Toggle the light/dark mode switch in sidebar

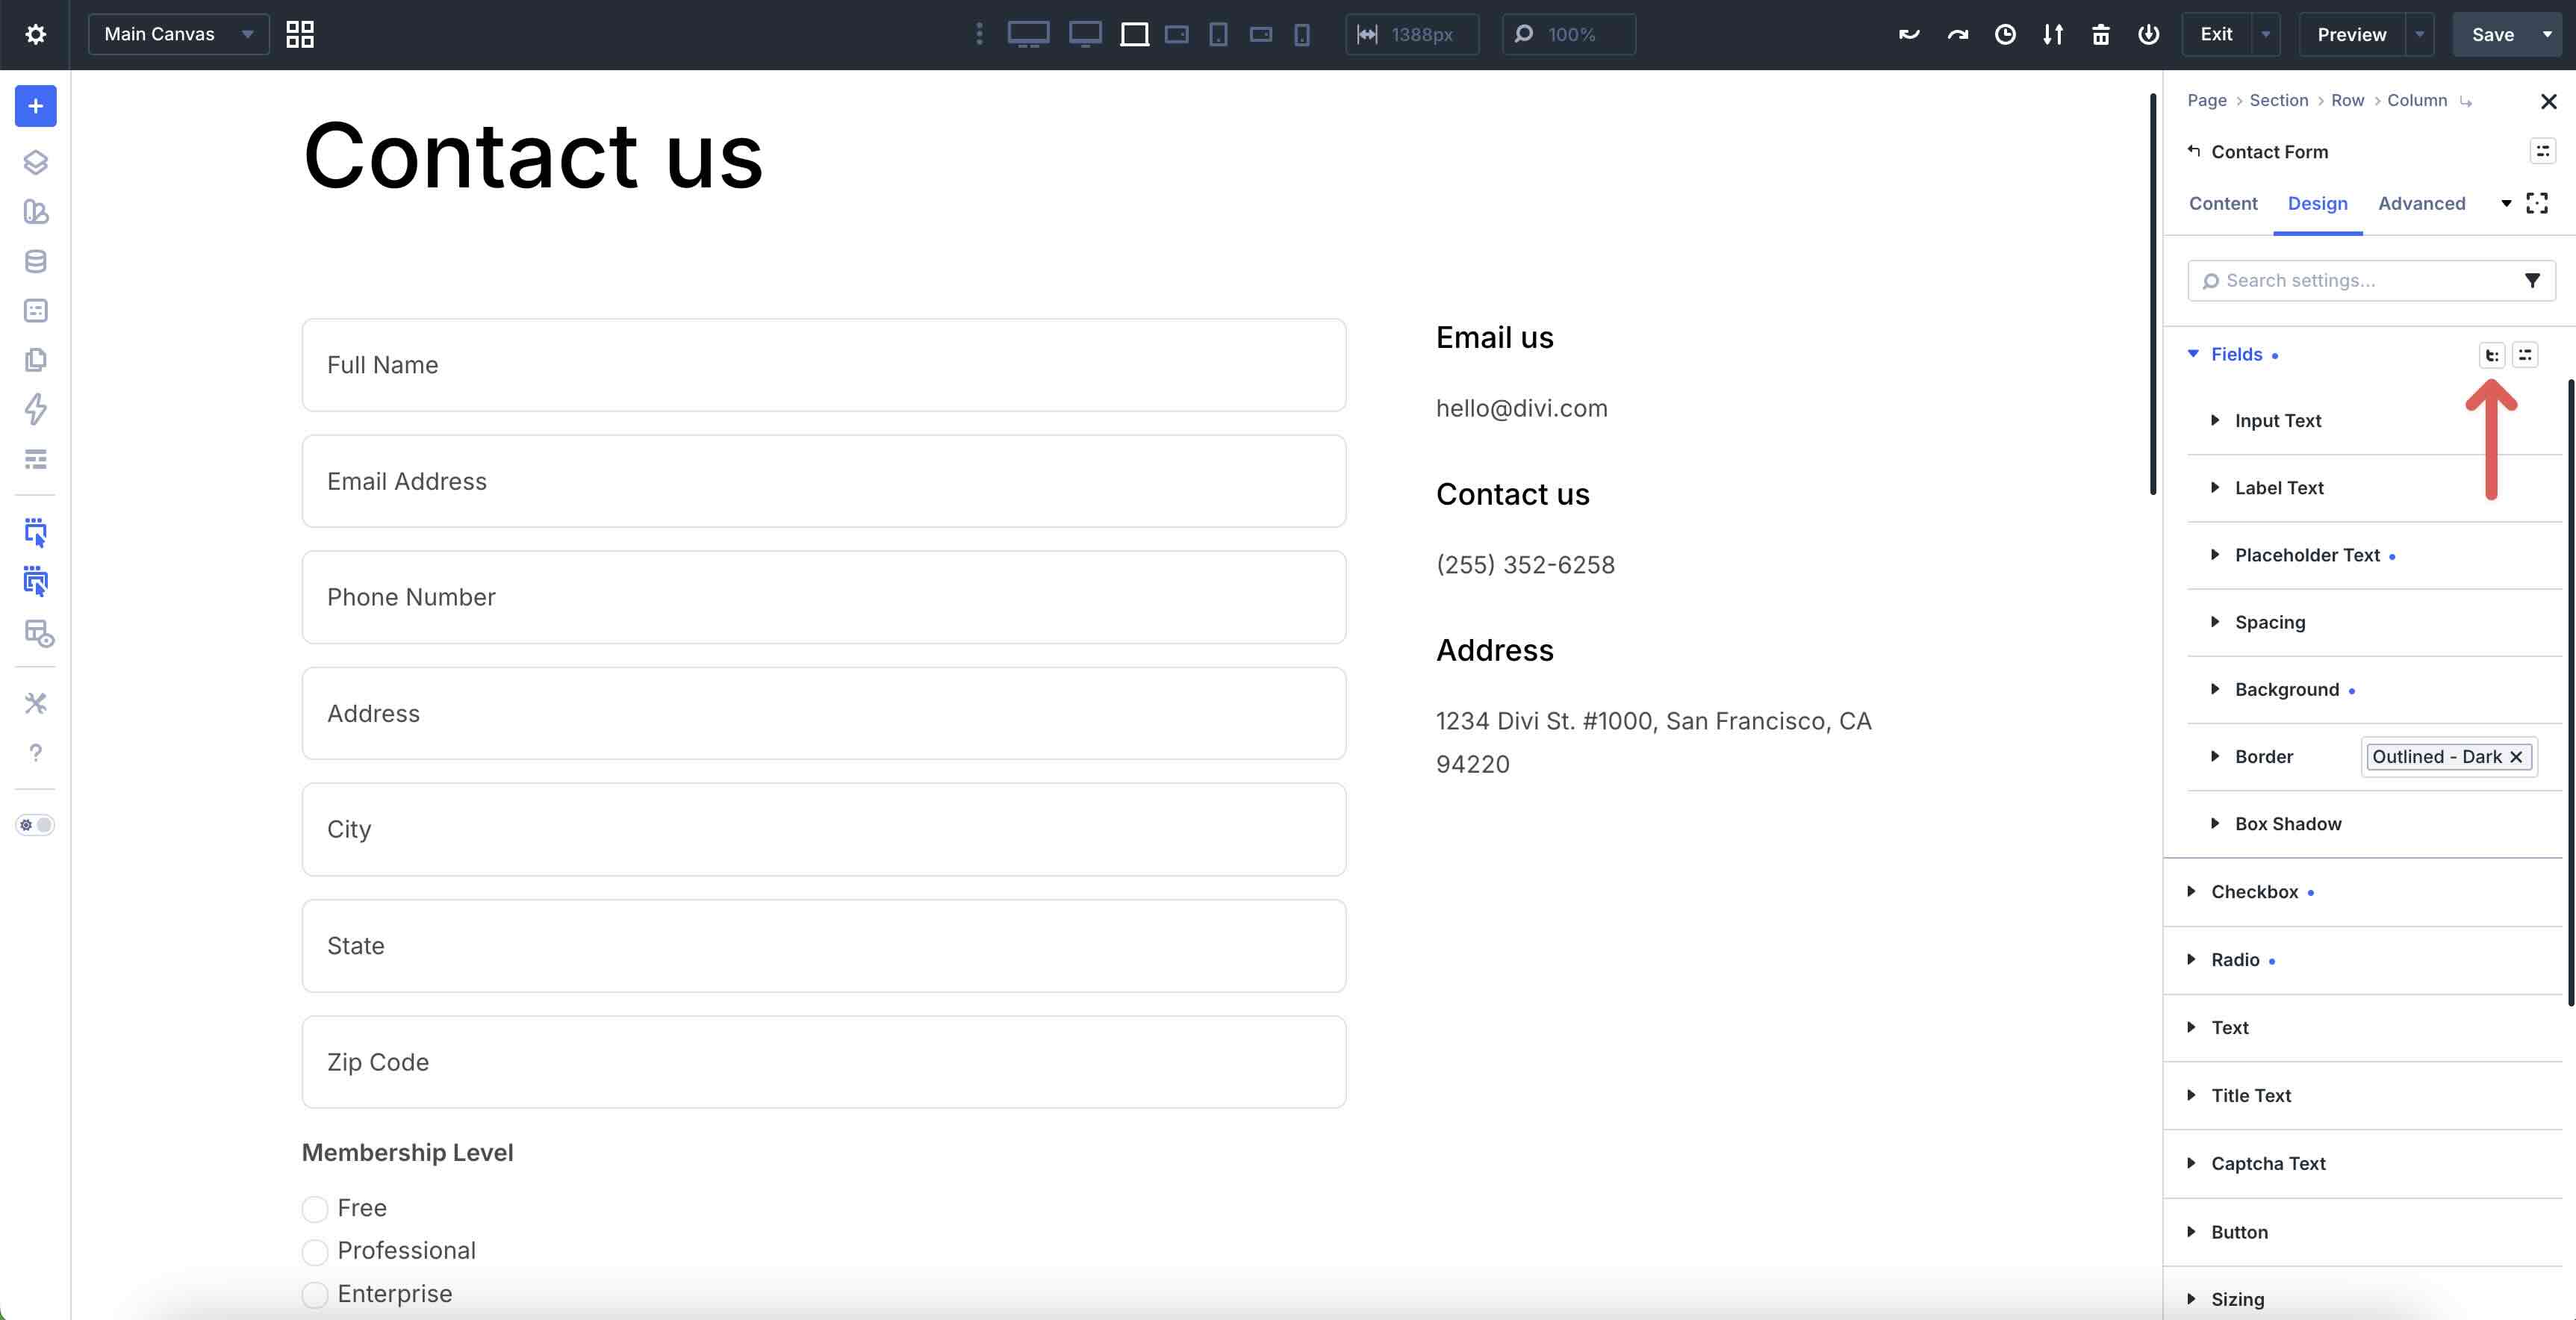coord(36,825)
